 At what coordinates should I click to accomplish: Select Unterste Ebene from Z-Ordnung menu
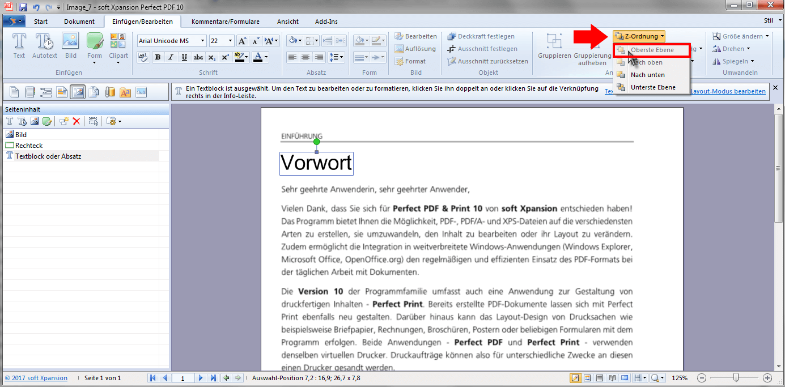tap(652, 87)
